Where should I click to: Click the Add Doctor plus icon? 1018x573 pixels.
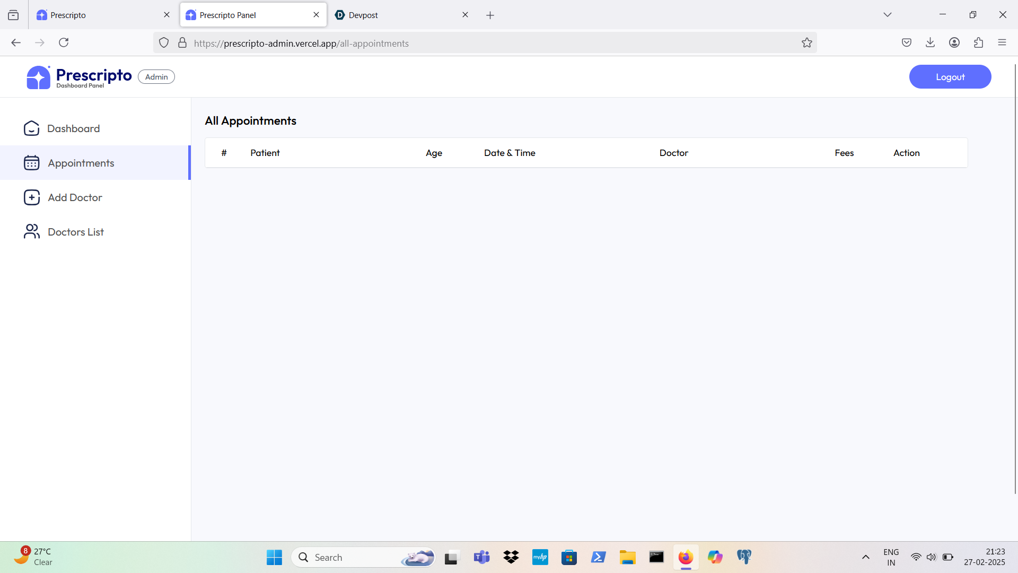31,197
